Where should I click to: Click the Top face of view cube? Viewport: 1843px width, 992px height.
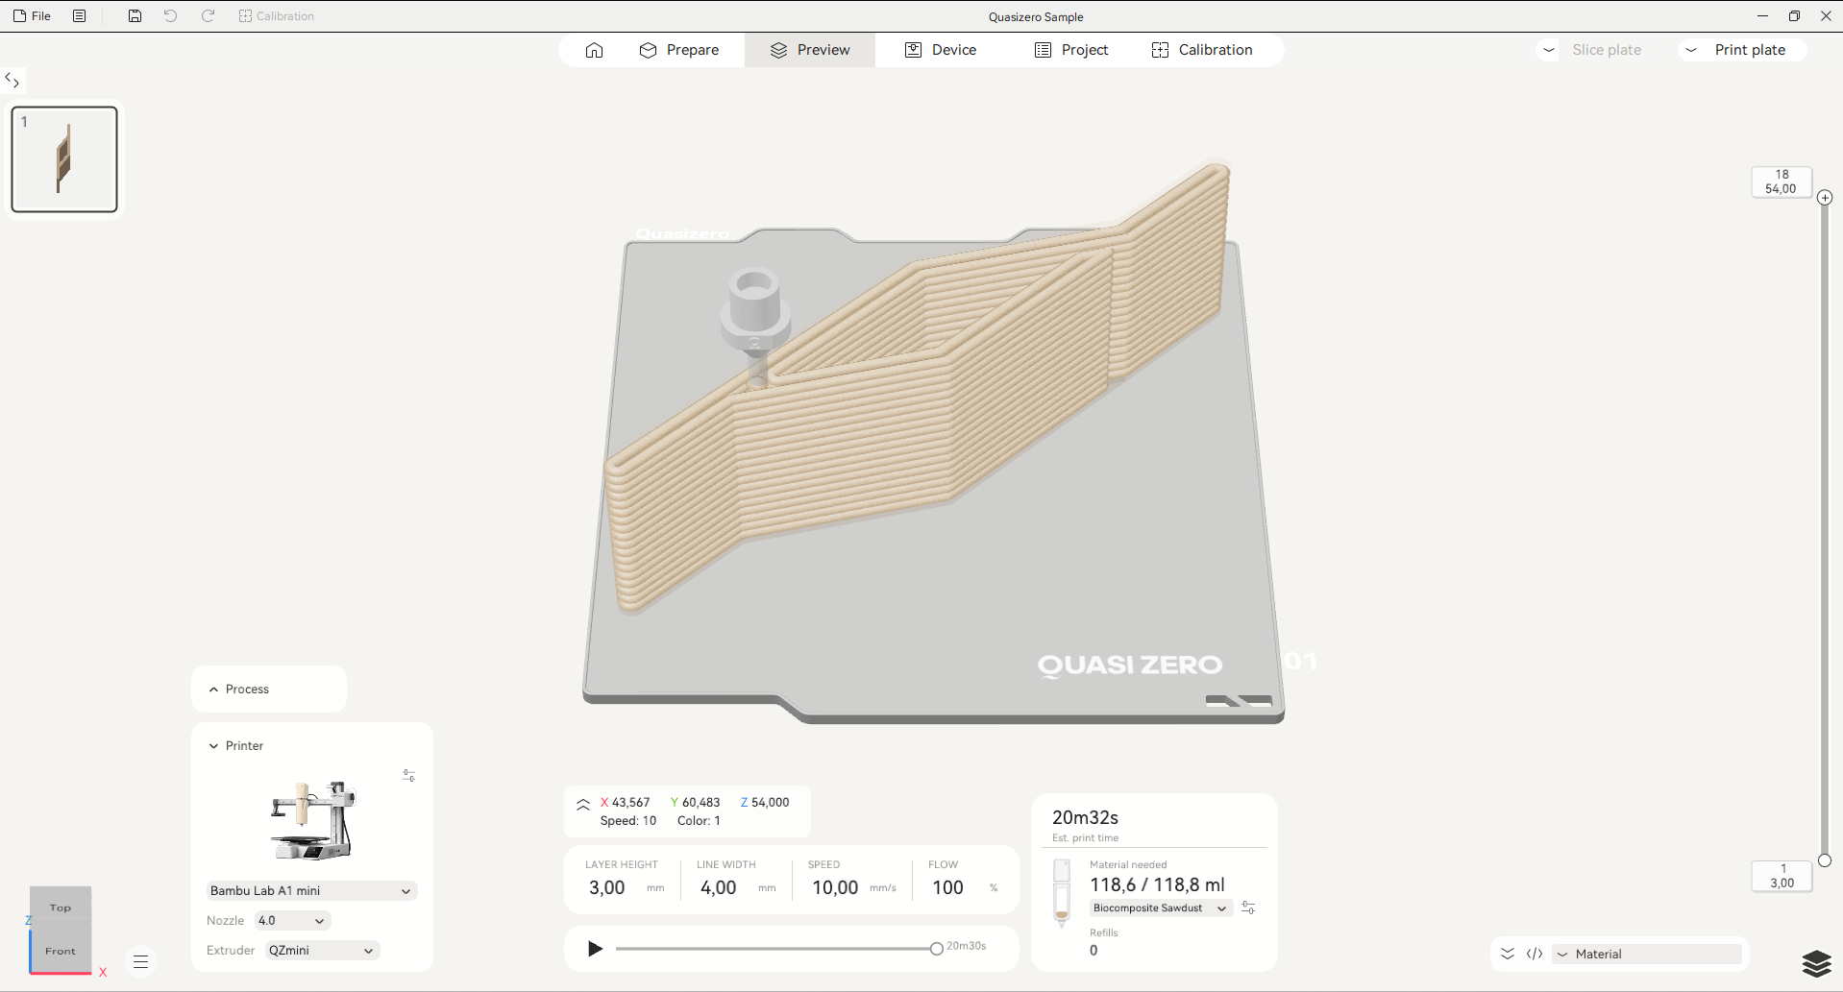pyautogui.click(x=61, y=907)
